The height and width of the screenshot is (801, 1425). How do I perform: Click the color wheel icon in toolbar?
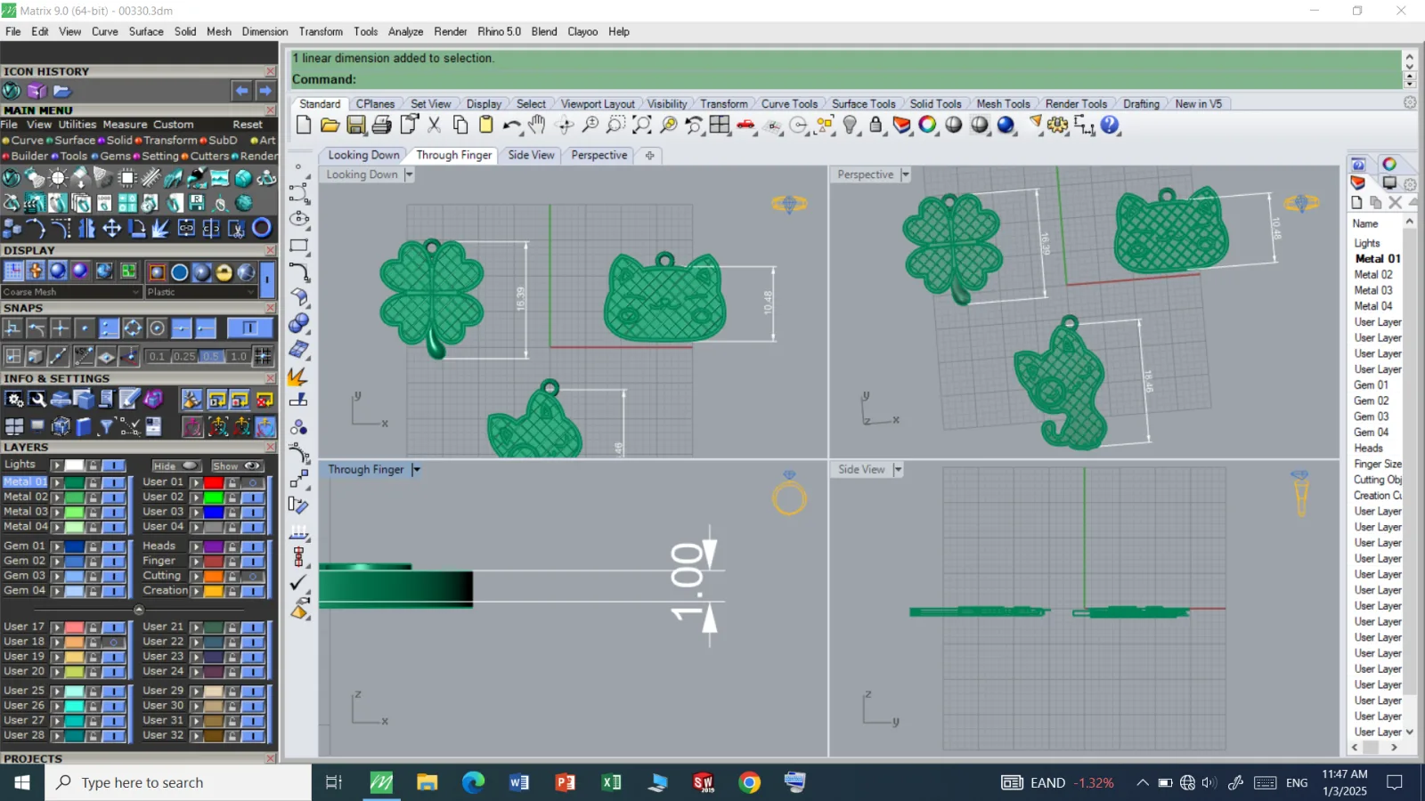pos(928,125)
